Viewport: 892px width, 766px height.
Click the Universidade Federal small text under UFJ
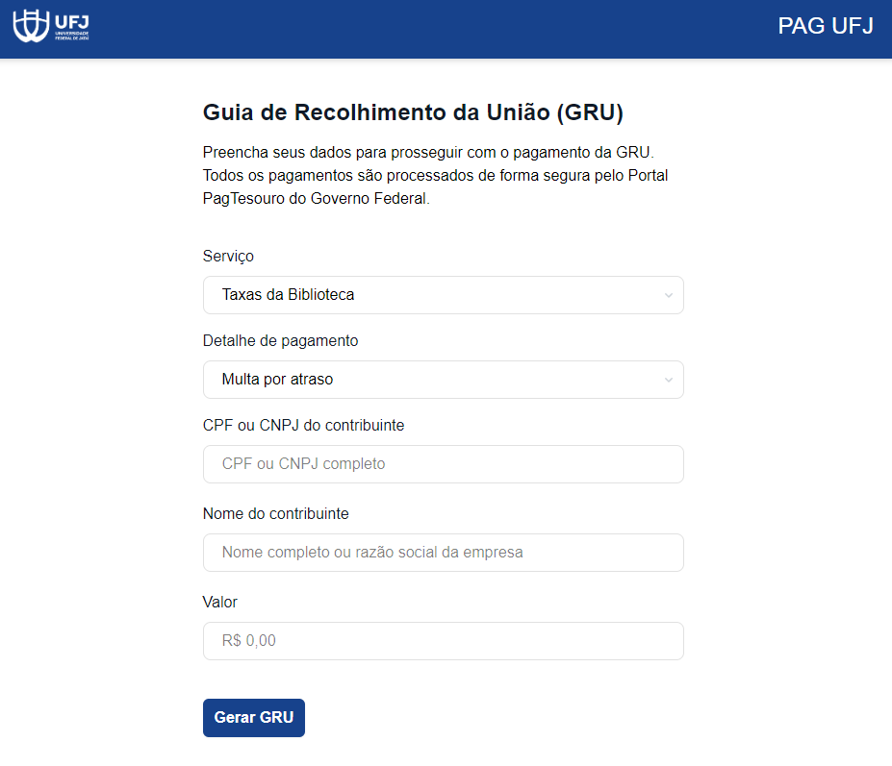[73, 36]
